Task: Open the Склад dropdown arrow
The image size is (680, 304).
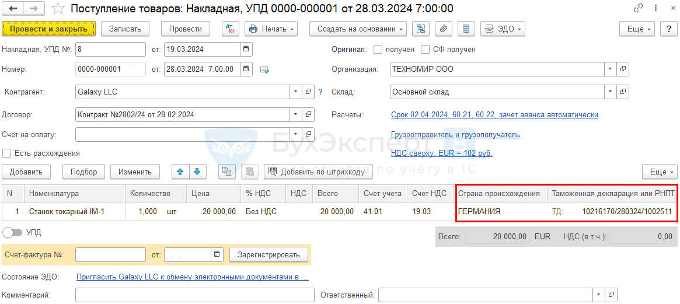Action: [x=611, y=92]
